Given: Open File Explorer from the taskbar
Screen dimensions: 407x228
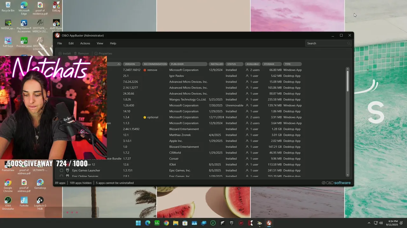Looking at the screenshot, I should tap(176, 223).
